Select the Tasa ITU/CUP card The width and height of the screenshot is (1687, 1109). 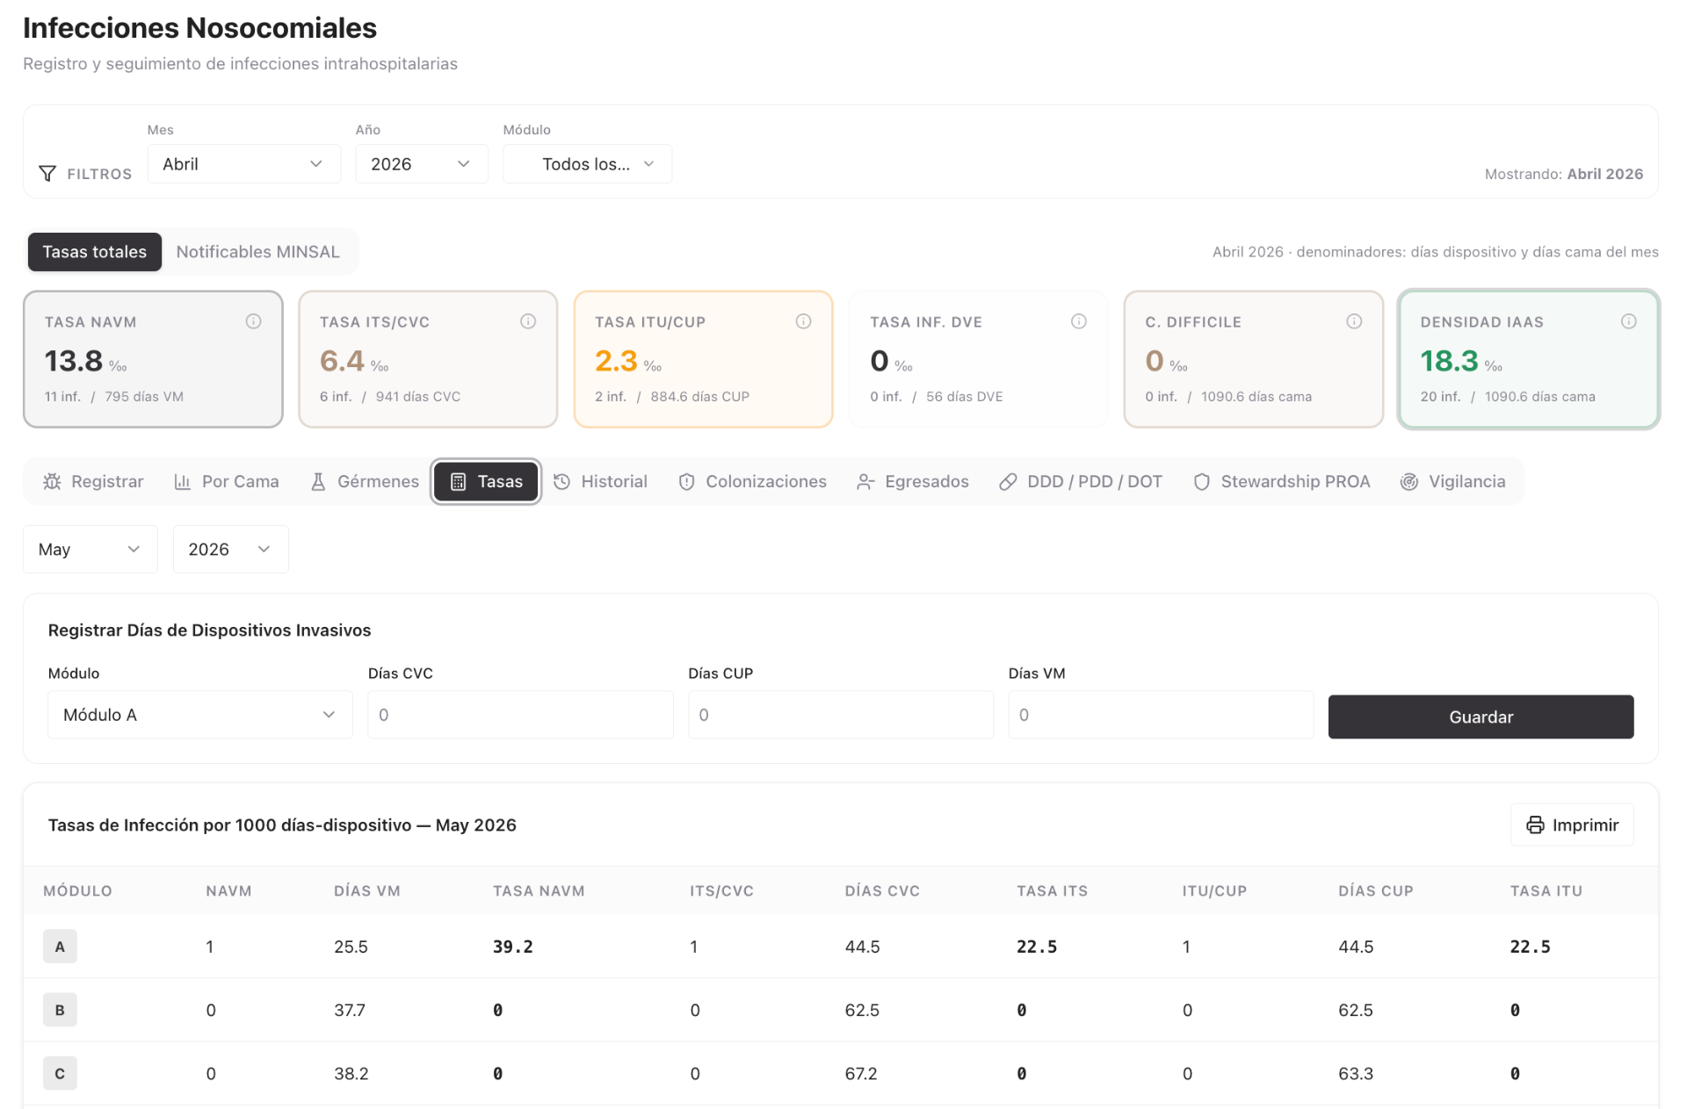pyautogui.click(x=703, y=359)
